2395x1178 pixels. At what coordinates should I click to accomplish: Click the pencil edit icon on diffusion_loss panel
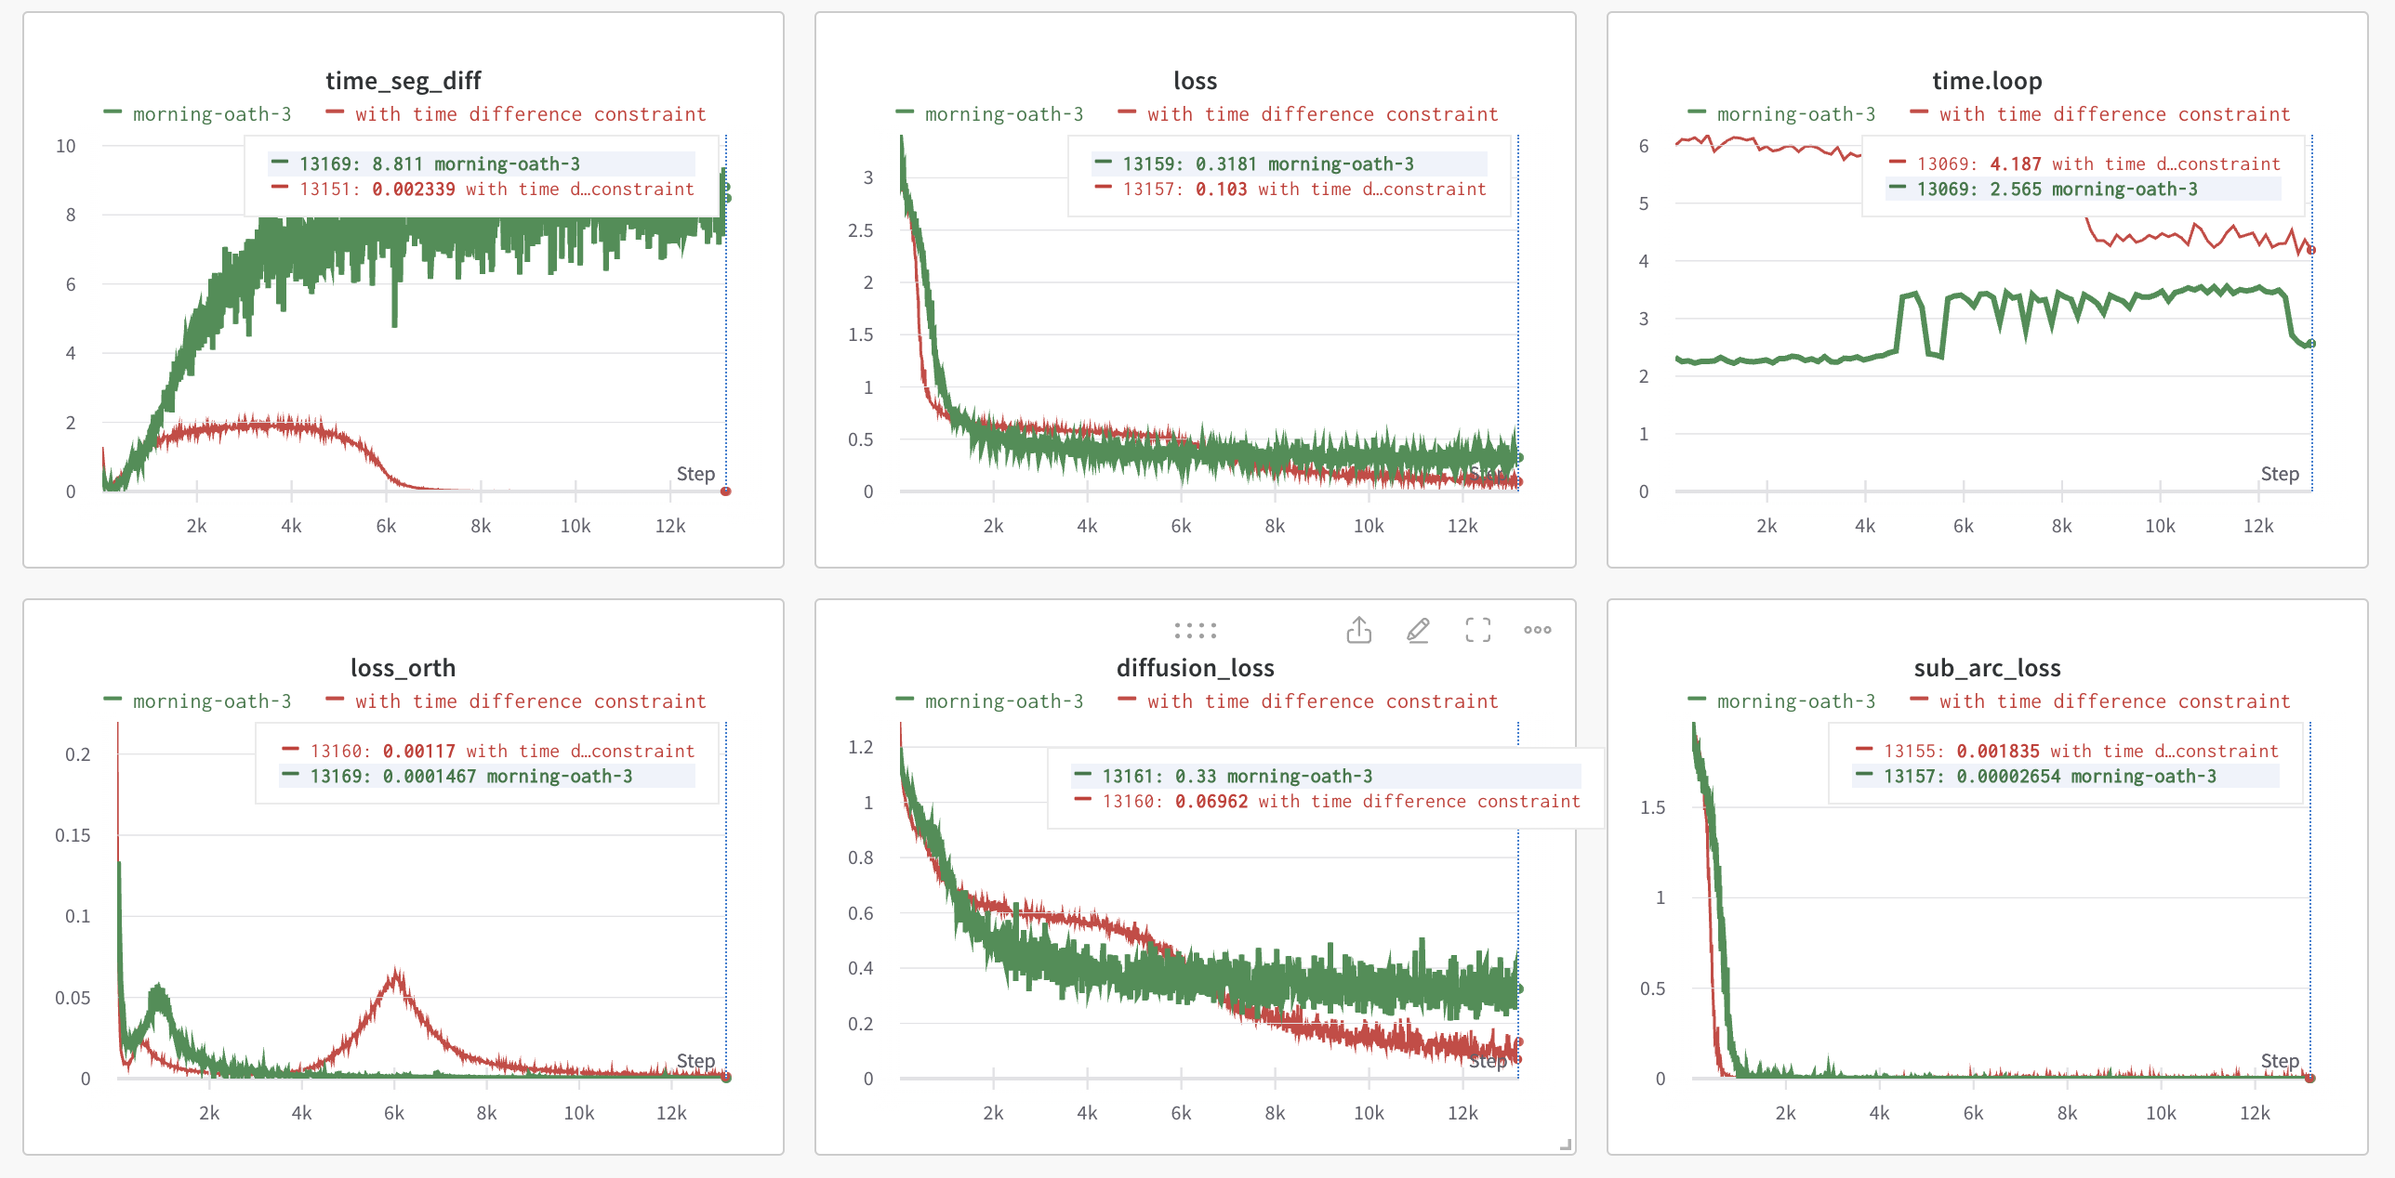click(x=1418, y=630)
